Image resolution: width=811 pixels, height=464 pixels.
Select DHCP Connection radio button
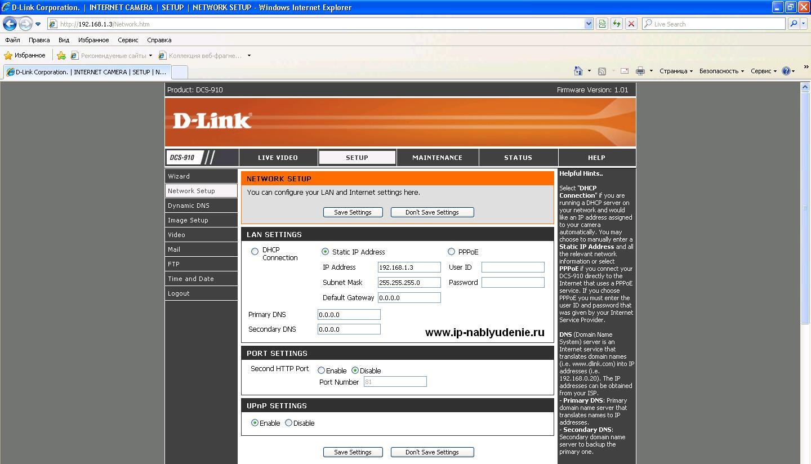pyautogui.click(x=255, y=252)
